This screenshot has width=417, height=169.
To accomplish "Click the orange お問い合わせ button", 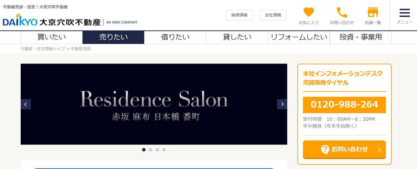I will click(x=345, y=149).
